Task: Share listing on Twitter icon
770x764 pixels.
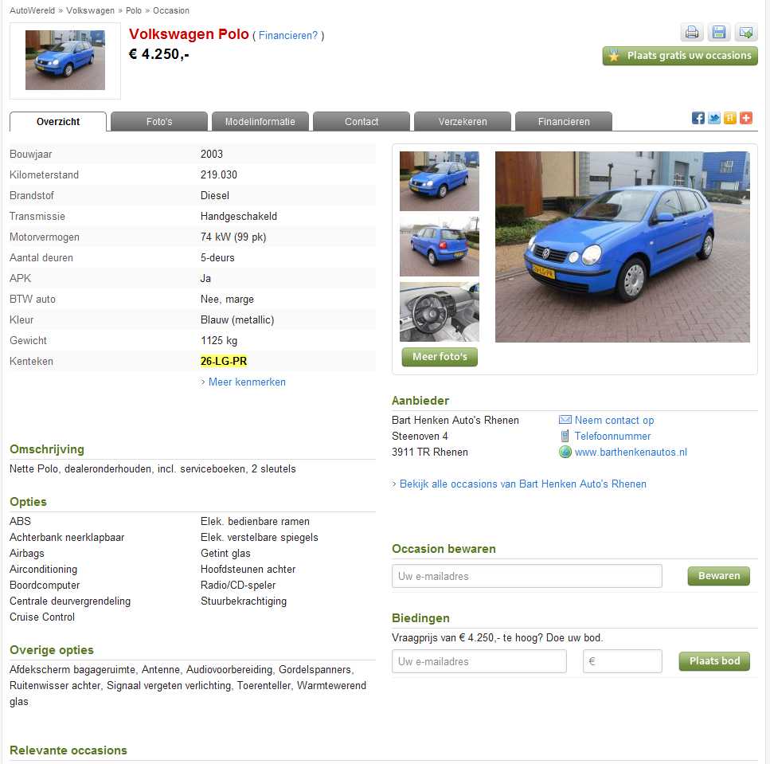Action: click(x=714, y=118)
